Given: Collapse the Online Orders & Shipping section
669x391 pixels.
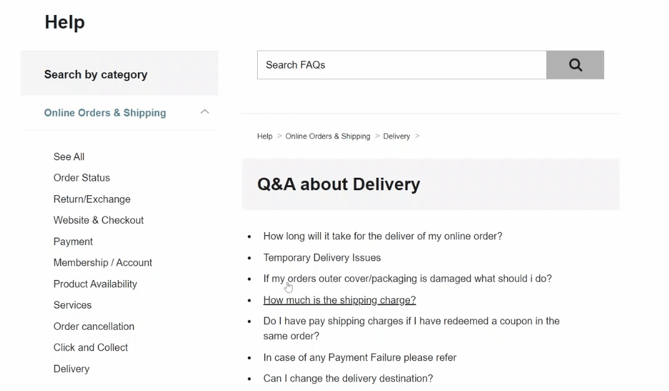Looking at the screenshot, I should pos(204,112).
